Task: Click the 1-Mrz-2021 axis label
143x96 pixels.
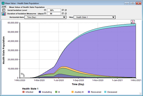Action: coord(136,80)
